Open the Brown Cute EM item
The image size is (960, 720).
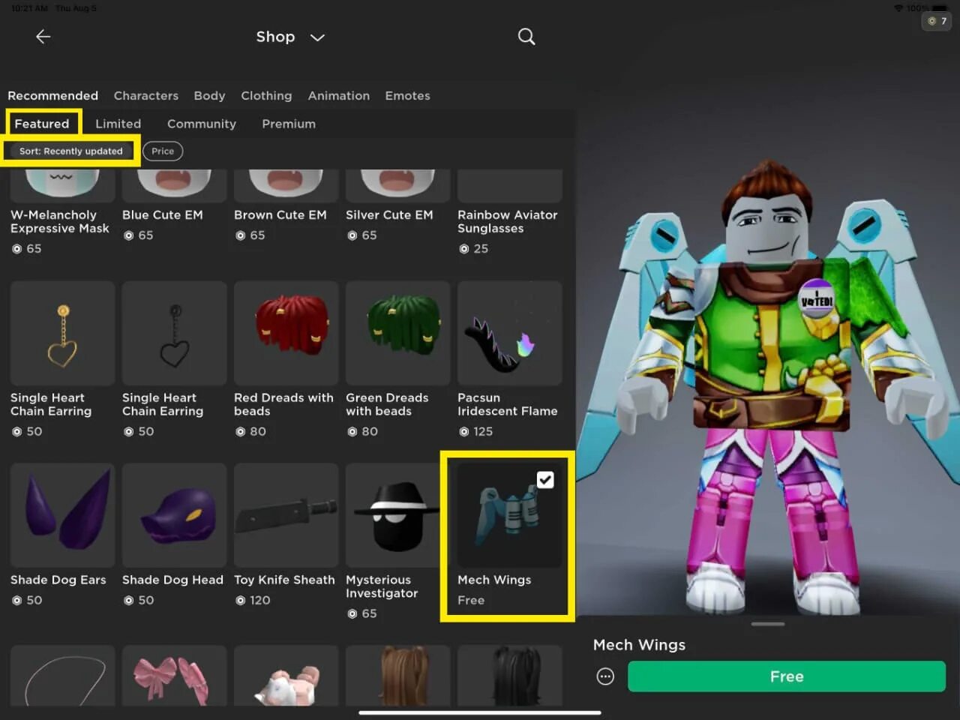286,186
